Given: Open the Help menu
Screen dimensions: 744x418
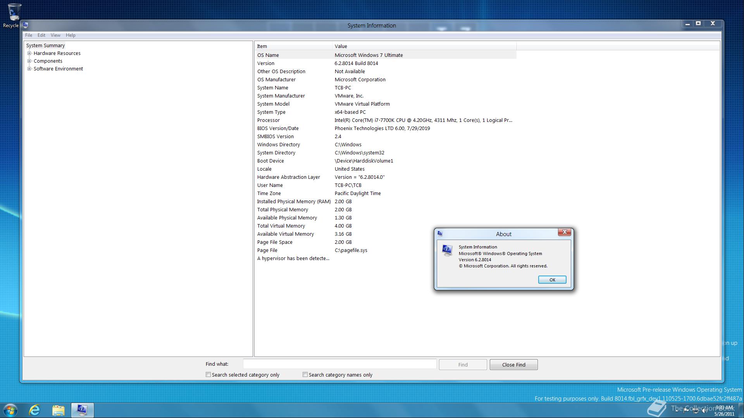Looking at the screenshot, I should (x=71, y=35).
